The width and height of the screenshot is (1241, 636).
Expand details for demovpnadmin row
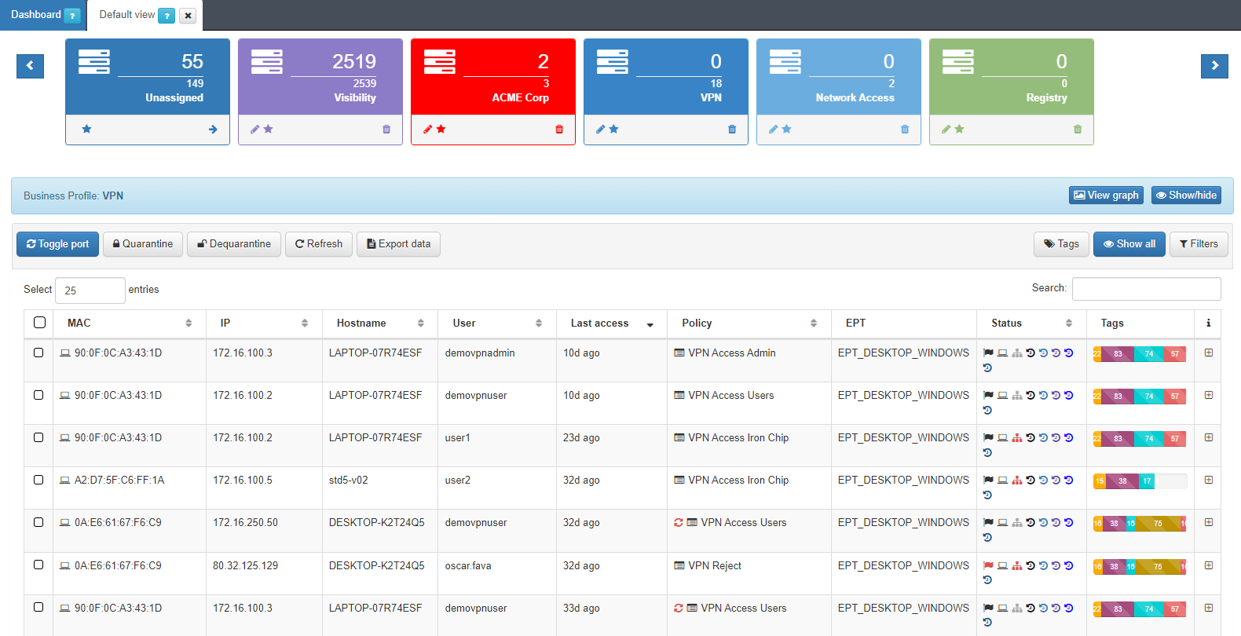1209,353
